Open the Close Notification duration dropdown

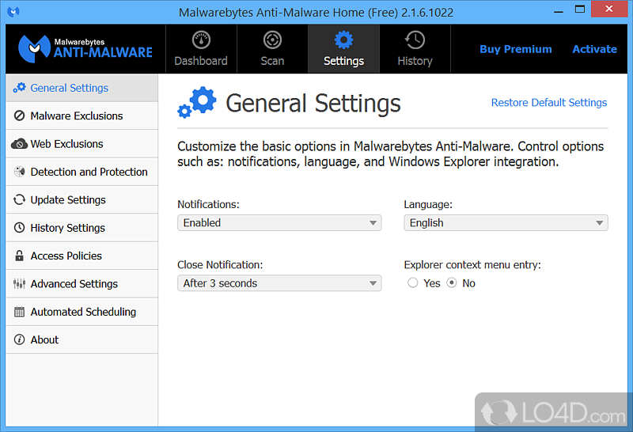pyautogui.click(x=279, y=283)
